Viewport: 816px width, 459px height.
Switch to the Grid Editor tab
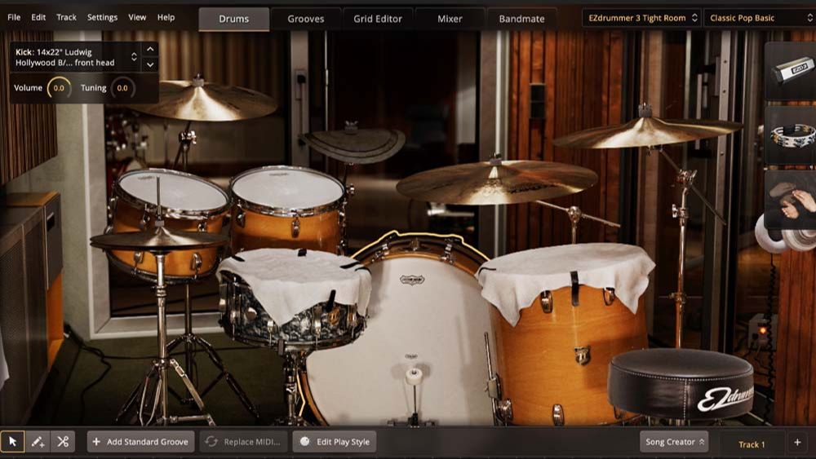point(378,19)
